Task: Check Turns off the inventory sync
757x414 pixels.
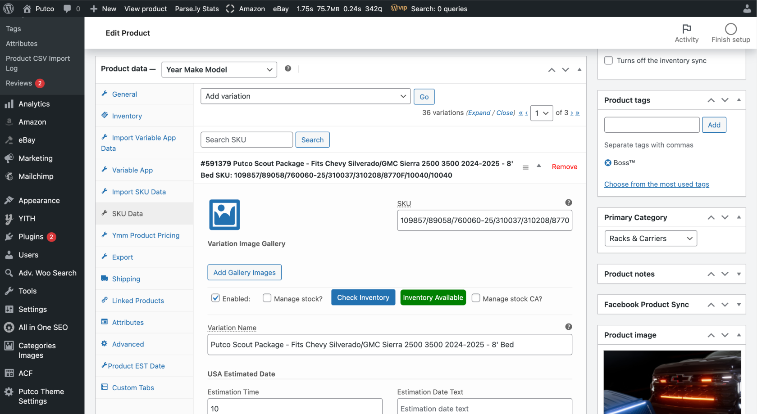Action: (x=608, y=60)
